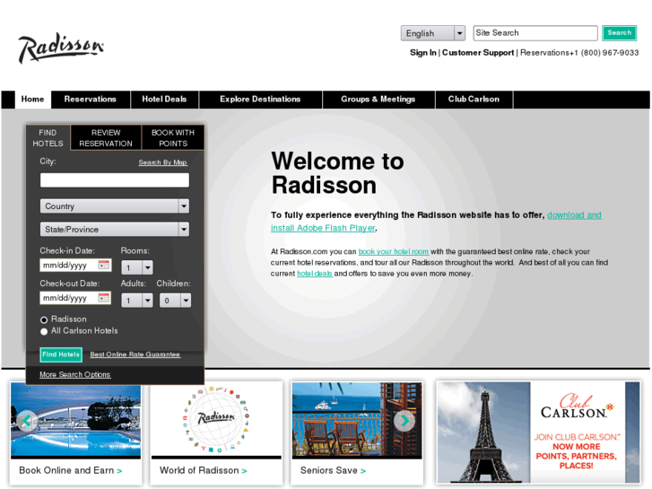The height and width of the screenshot is (489, 652).
Task: Click the Radisson logo in the header
Action: (x=61, y=48)
